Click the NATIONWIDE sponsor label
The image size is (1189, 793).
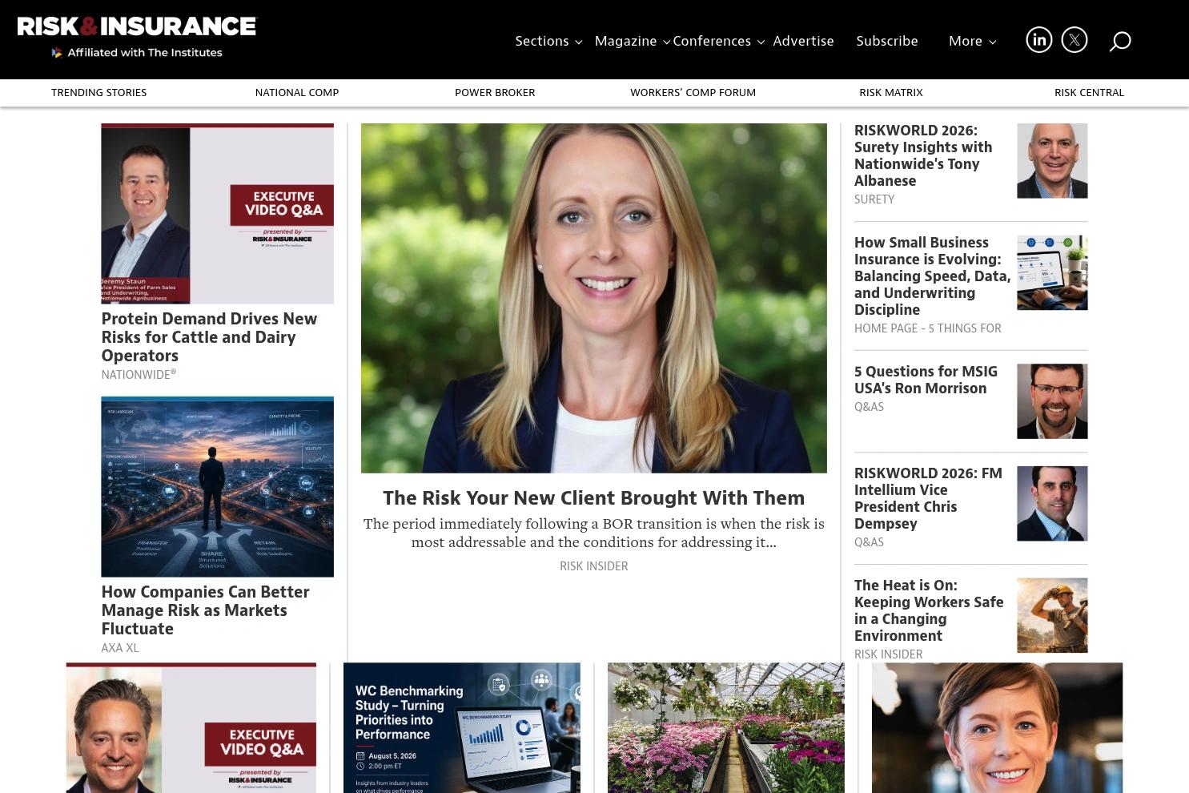[x=139, y=375]
